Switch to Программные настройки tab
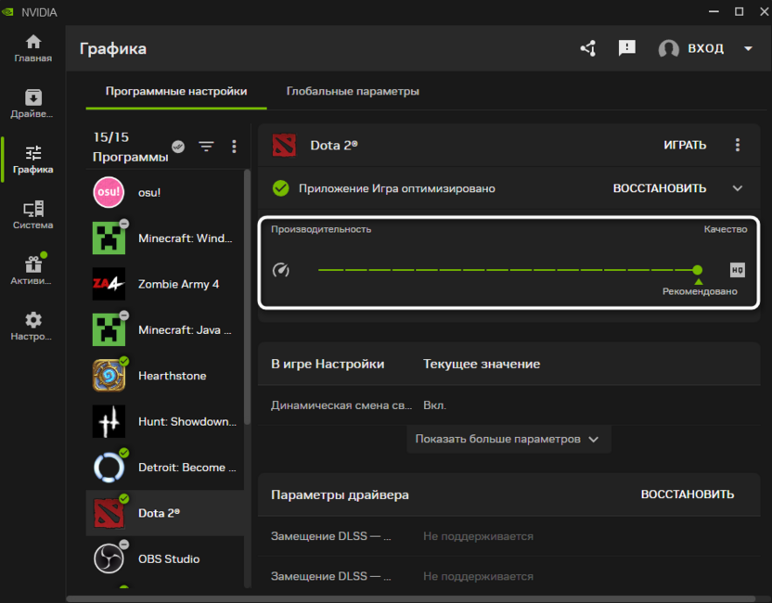This screenshot has width=772, height=603. [176, 92]
